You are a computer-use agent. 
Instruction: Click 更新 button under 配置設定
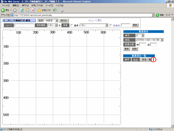(x=127, y=49)
